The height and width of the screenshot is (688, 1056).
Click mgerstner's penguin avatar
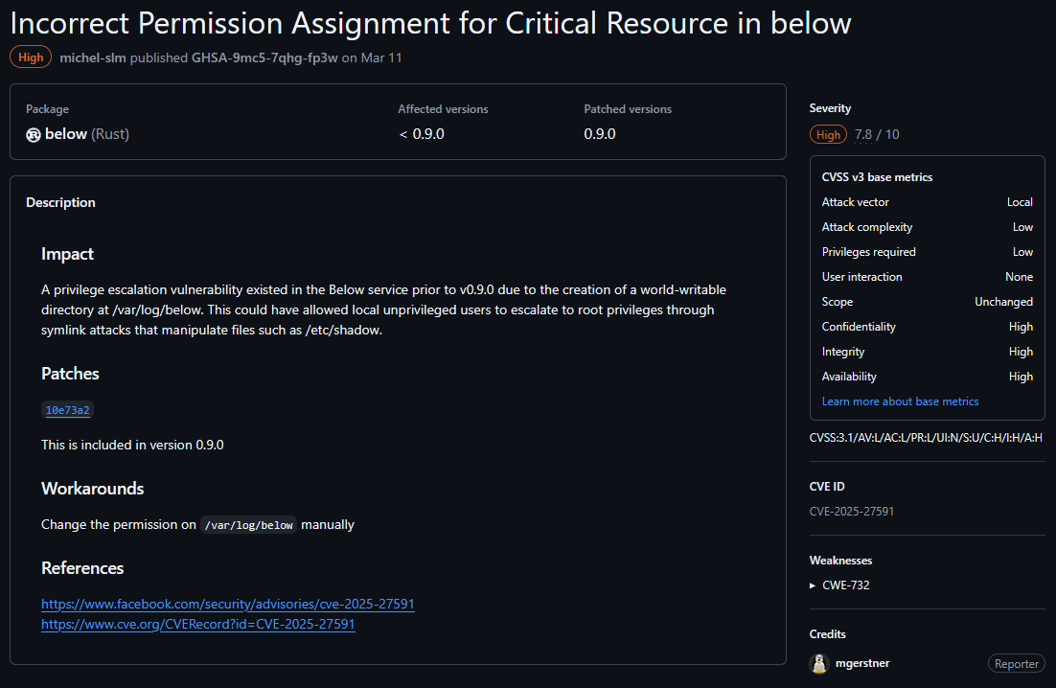click(819, 663)
